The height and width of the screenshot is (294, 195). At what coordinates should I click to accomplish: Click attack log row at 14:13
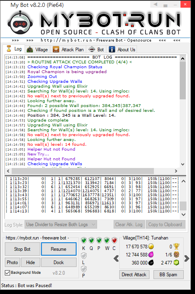pyautogui.click(x=92, y=211)
